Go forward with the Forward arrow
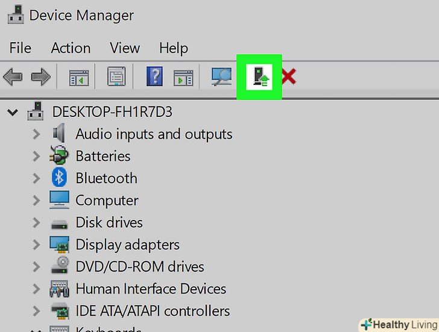The width and height of the screenshot is (439, 332). pos(41,77)
